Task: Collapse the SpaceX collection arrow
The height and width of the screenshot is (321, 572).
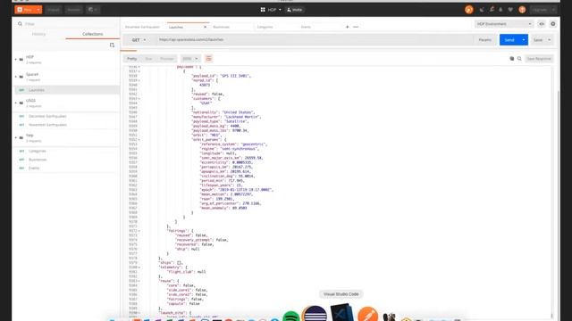Action: coord(16,77)
